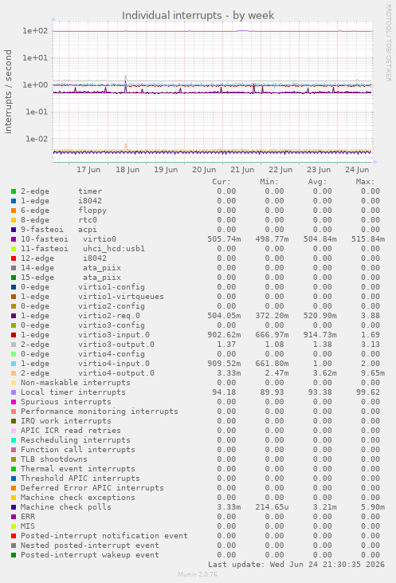This screenshot has height=583, width=396.
Task: Click the 18 Jun date label on axis
Action: pyautogui.click(x=127, y=170)
